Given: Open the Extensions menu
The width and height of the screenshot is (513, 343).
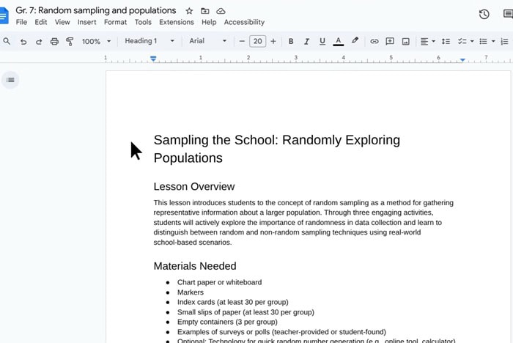Looking at the screenshot, I should point(177,22).
